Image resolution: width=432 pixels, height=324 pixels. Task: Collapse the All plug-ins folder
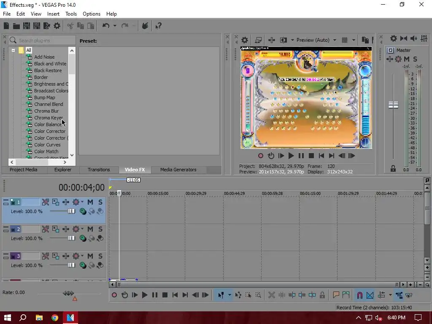point(13,50)
